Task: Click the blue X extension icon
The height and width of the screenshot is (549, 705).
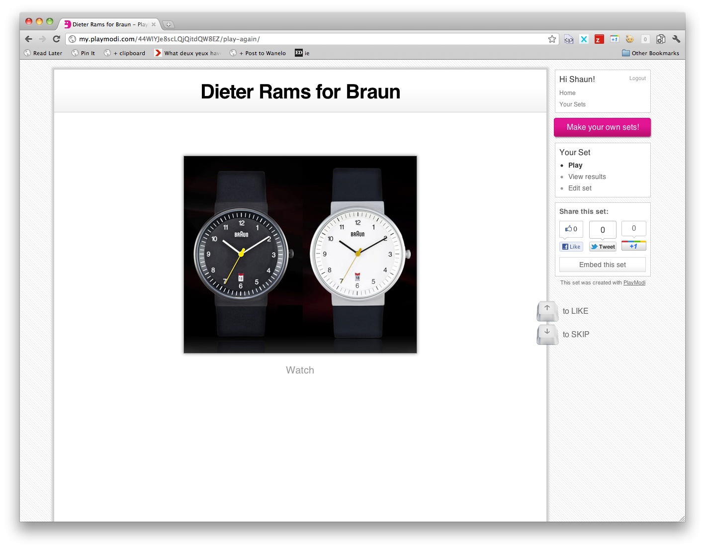Action: 584,39
